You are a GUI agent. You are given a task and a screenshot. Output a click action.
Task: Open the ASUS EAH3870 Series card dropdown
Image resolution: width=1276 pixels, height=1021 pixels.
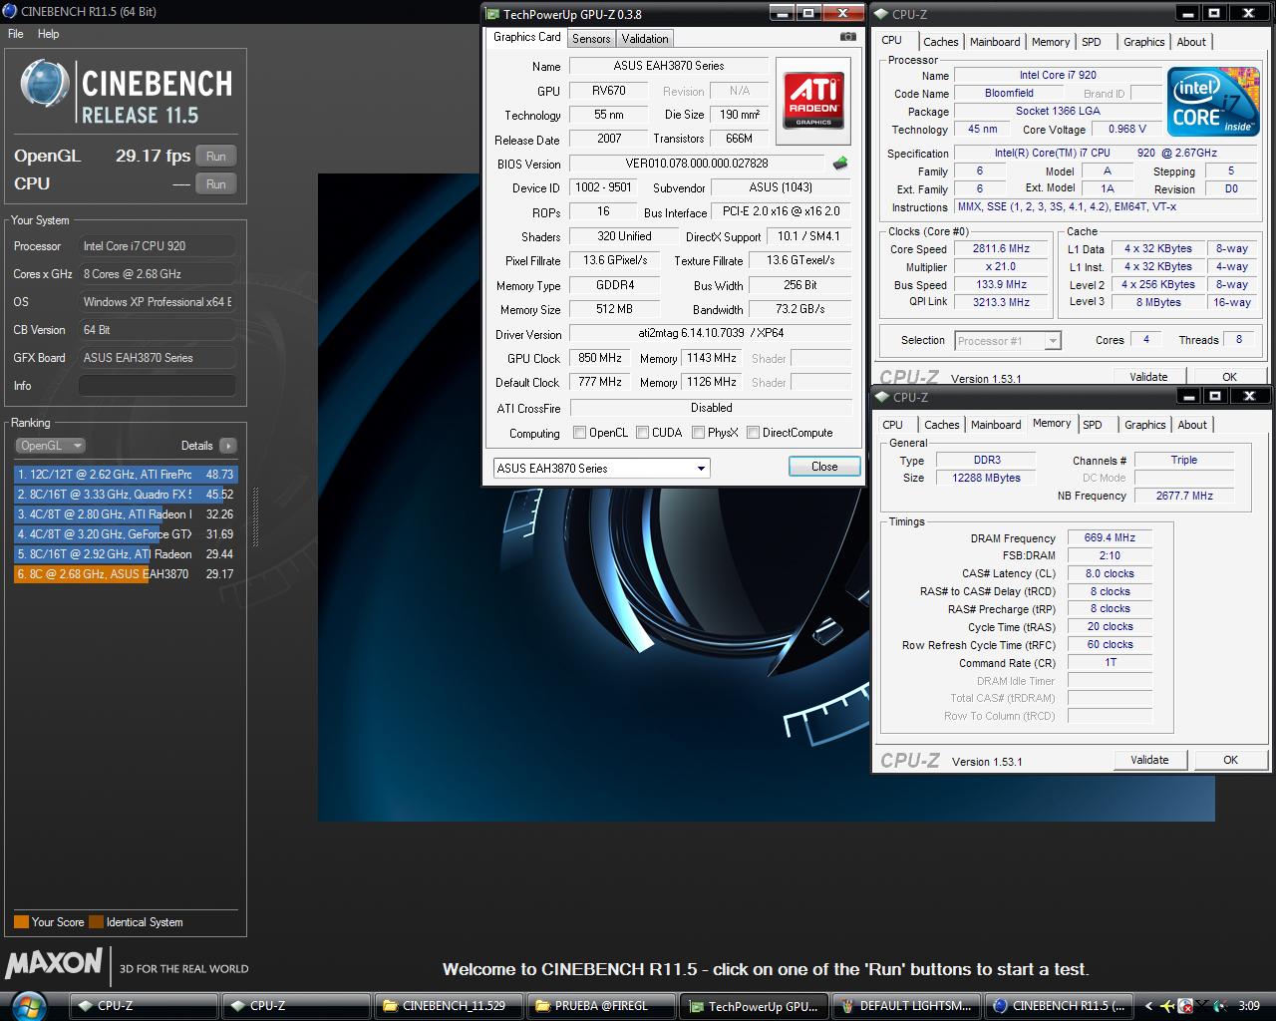click(x=601, y=468)
